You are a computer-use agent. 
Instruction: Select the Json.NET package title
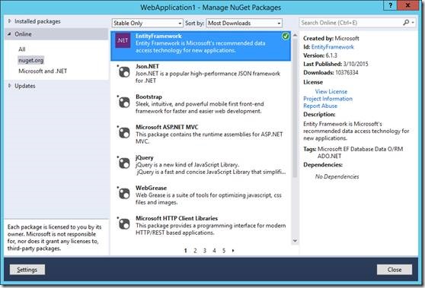(147, 66)
